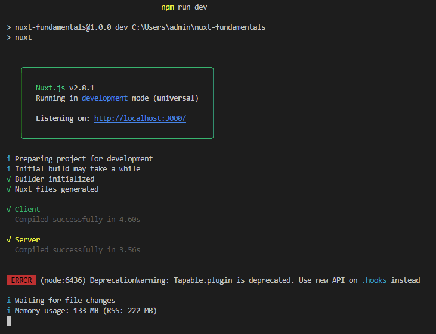This screenshot has height=334, width=436.
Task: Click the info icon beside 'Initial build'
Action: coord(8,169)
